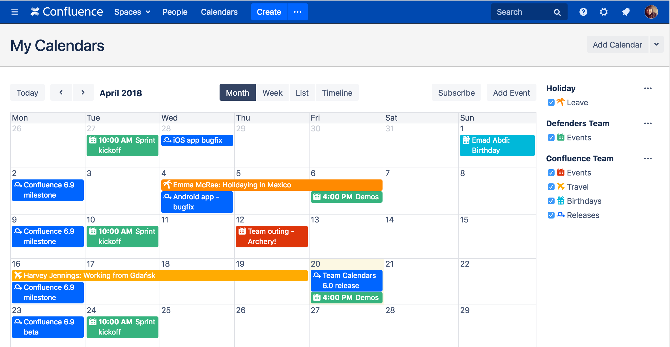Open user profile avatar
The image size is (670, 347).
[651, 12]
